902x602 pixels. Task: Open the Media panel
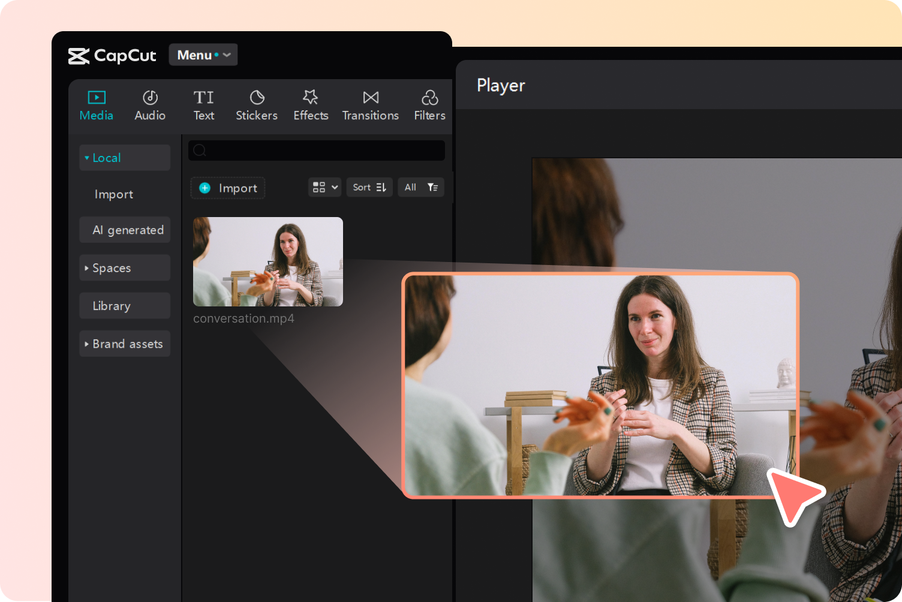pos(96,105)
